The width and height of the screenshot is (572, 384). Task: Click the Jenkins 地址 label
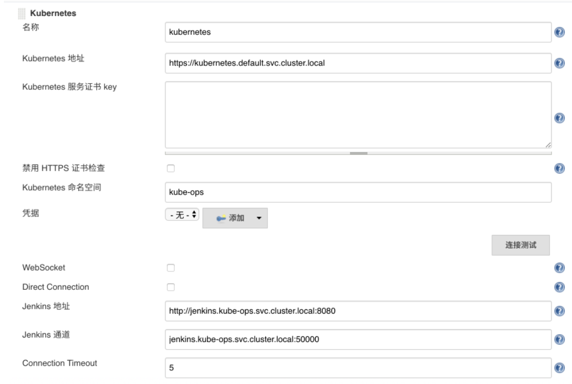[46, 306]
